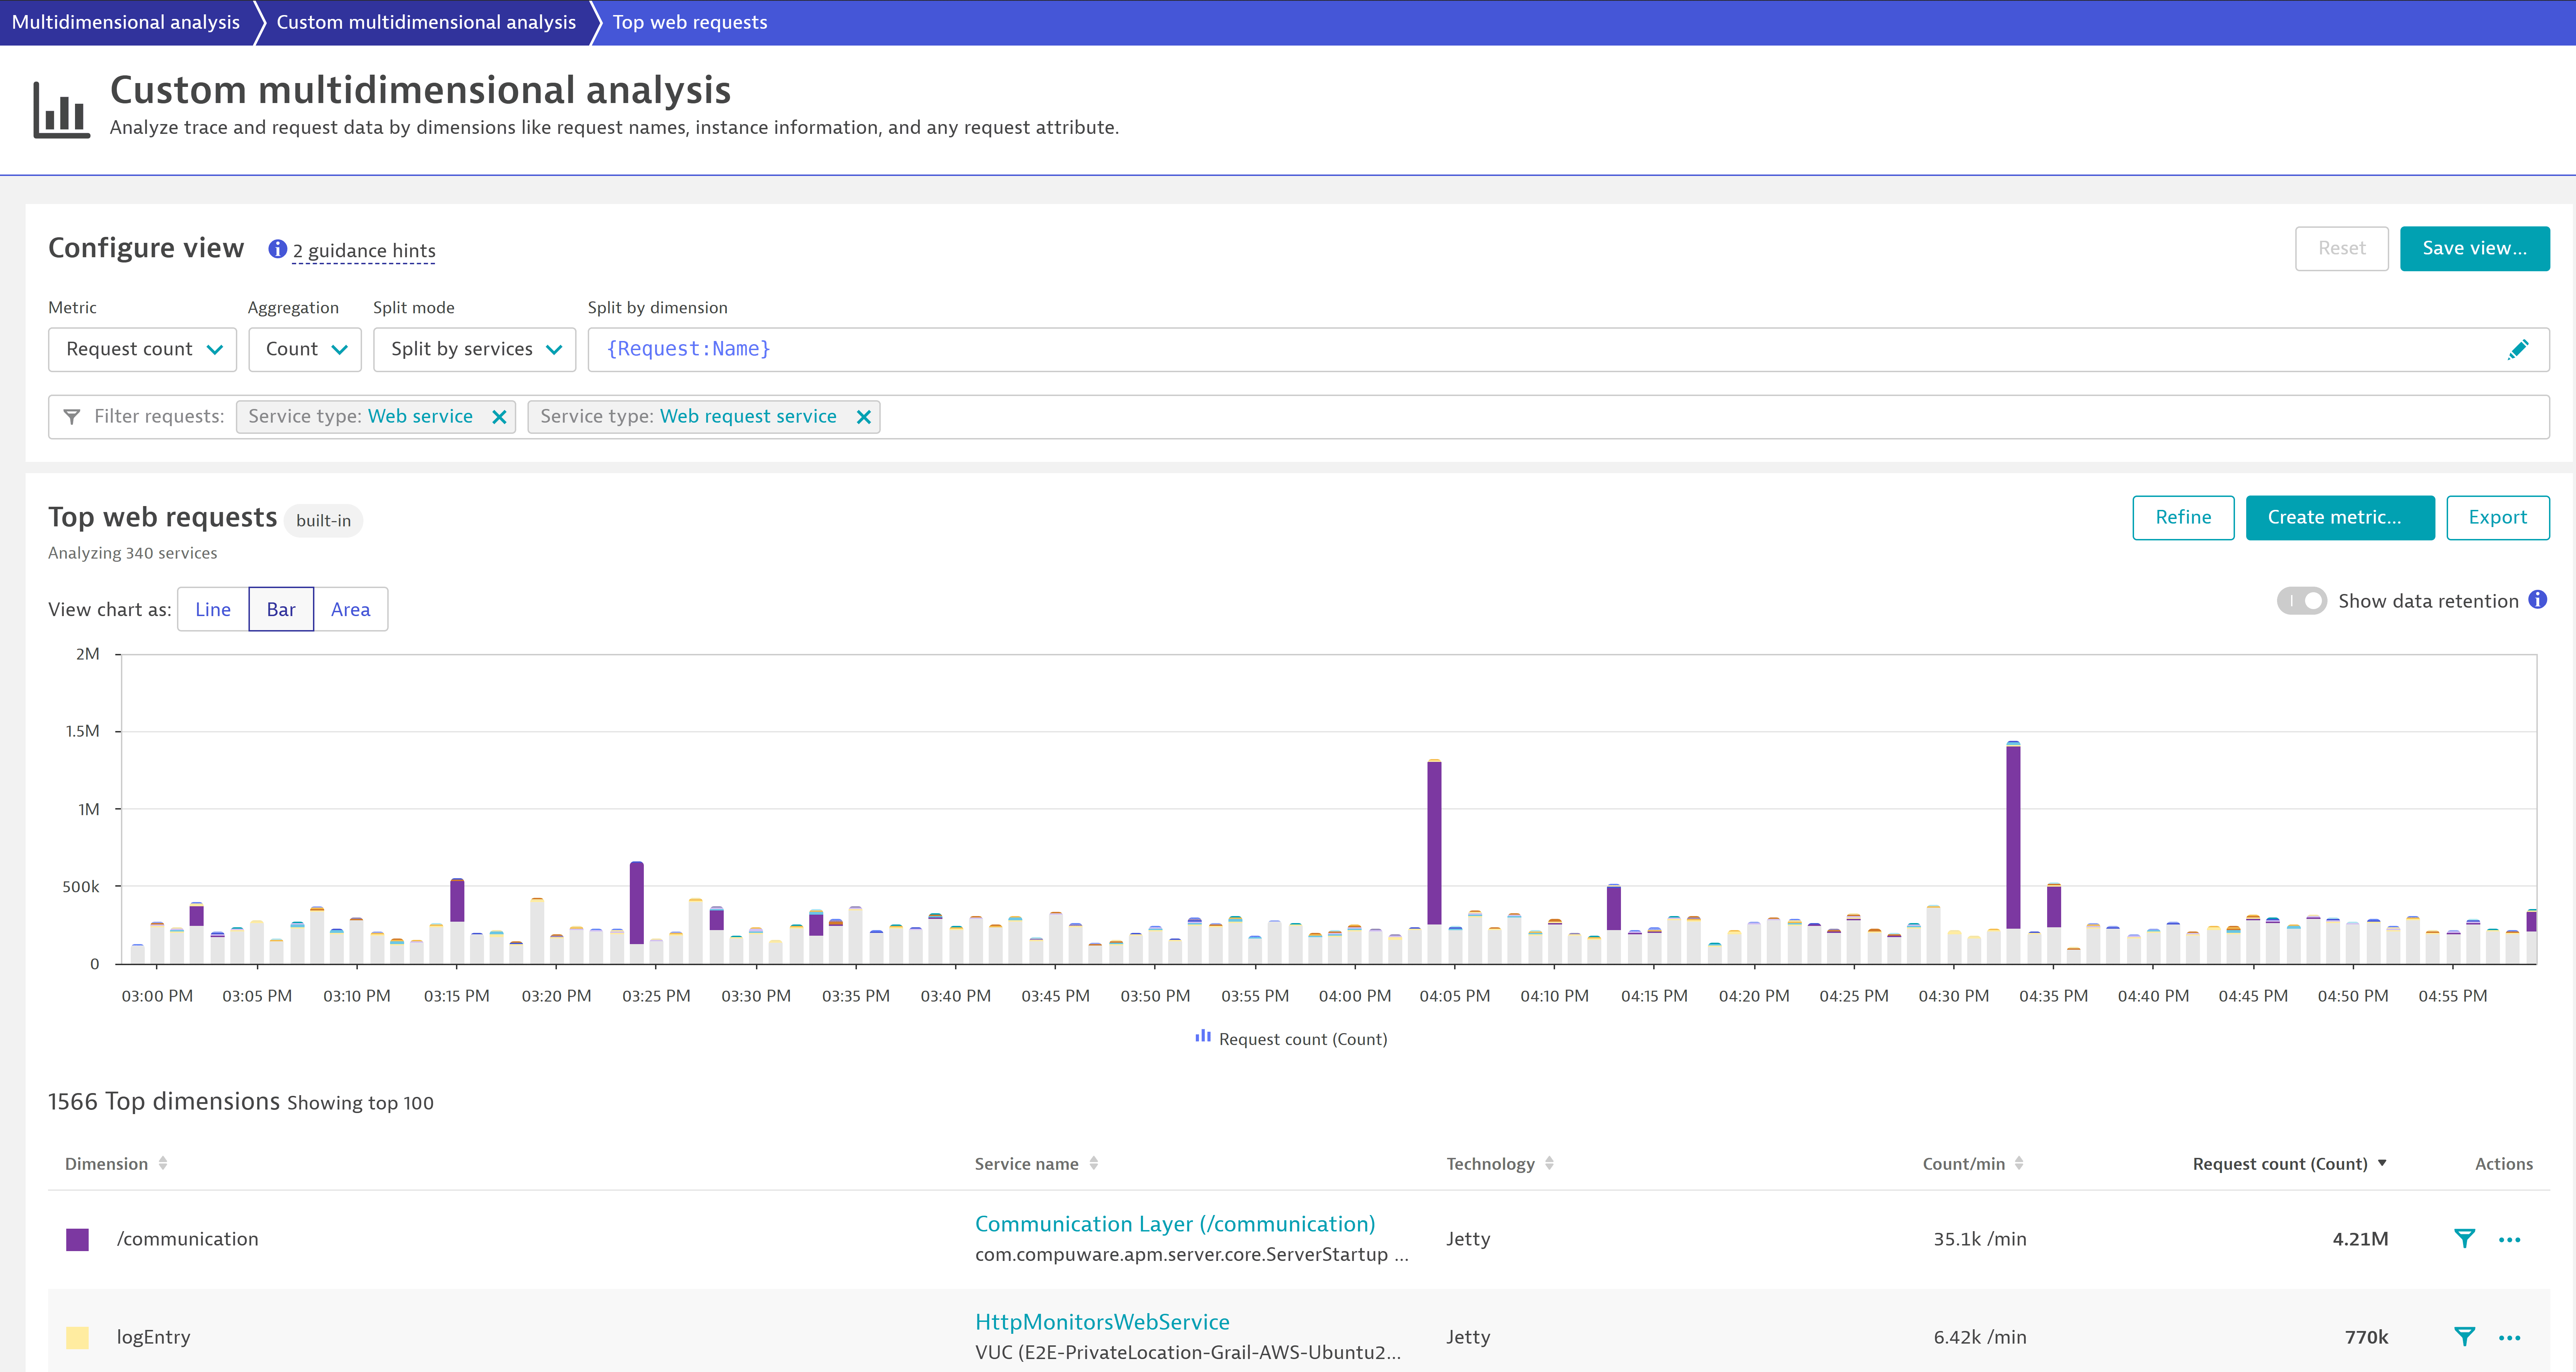
Task: Click Save view... button
Action: pos(2475,248)
